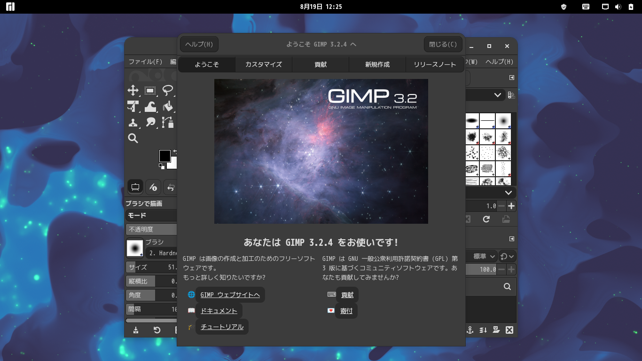Switch to the 貢献 tab
This screenshot has height=361, width=642.
321,64
